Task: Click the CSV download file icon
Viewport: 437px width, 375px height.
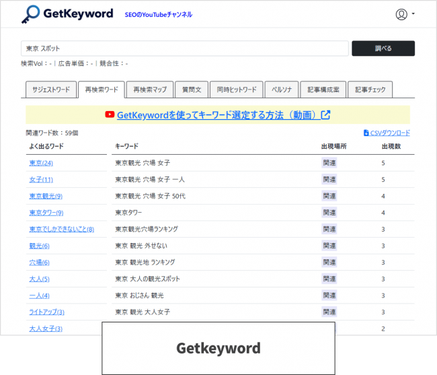Action: (366, 133)
